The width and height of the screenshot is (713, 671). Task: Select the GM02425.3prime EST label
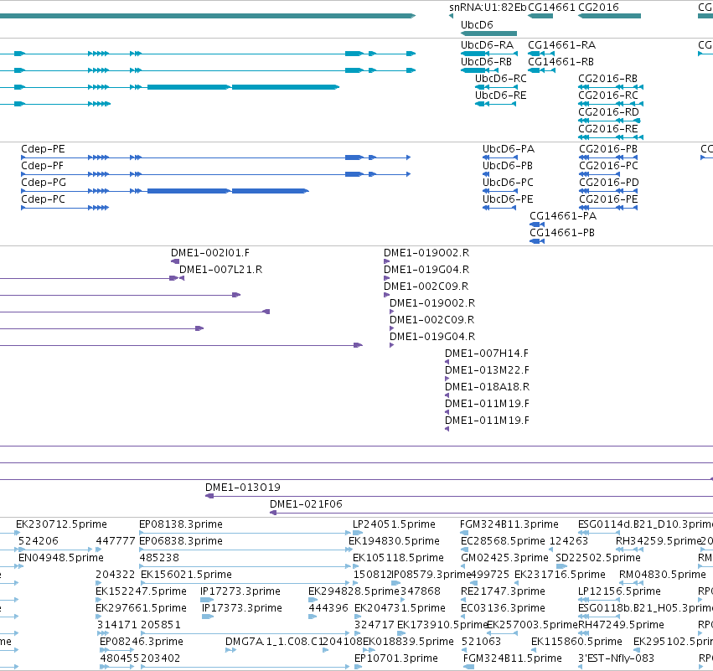[504, 558]
